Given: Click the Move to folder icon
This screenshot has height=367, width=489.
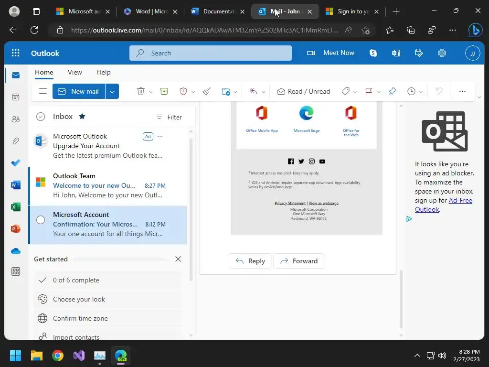Looking at the screenshot, I should tap(225, 91).
